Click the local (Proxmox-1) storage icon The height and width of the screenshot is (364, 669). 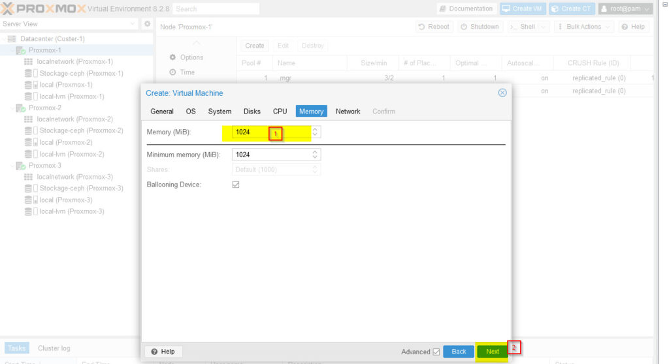tap(31, 85)
